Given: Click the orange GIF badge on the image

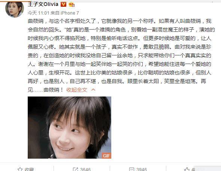Looking at the screenshot, I should (106, 156).
